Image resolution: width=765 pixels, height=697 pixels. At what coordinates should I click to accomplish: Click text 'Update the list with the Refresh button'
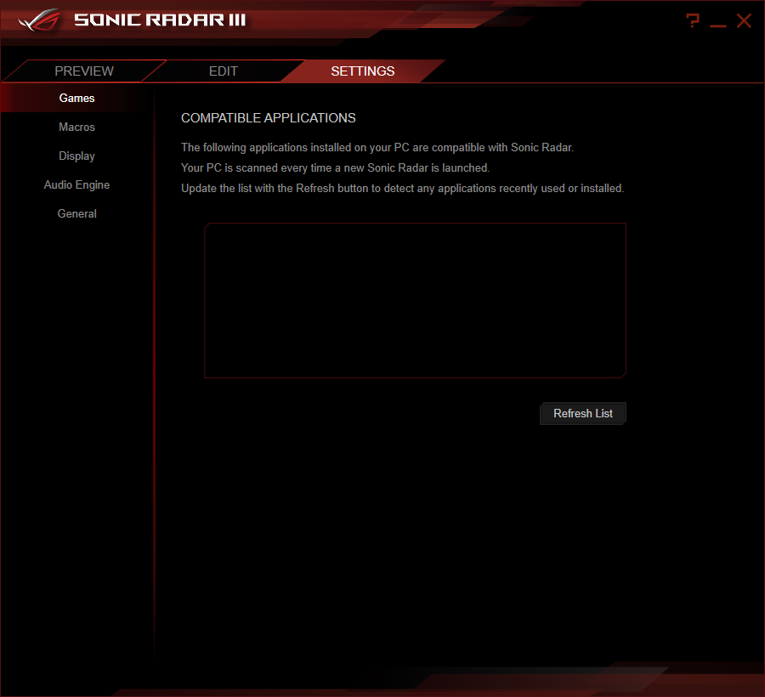click(275, 188)
